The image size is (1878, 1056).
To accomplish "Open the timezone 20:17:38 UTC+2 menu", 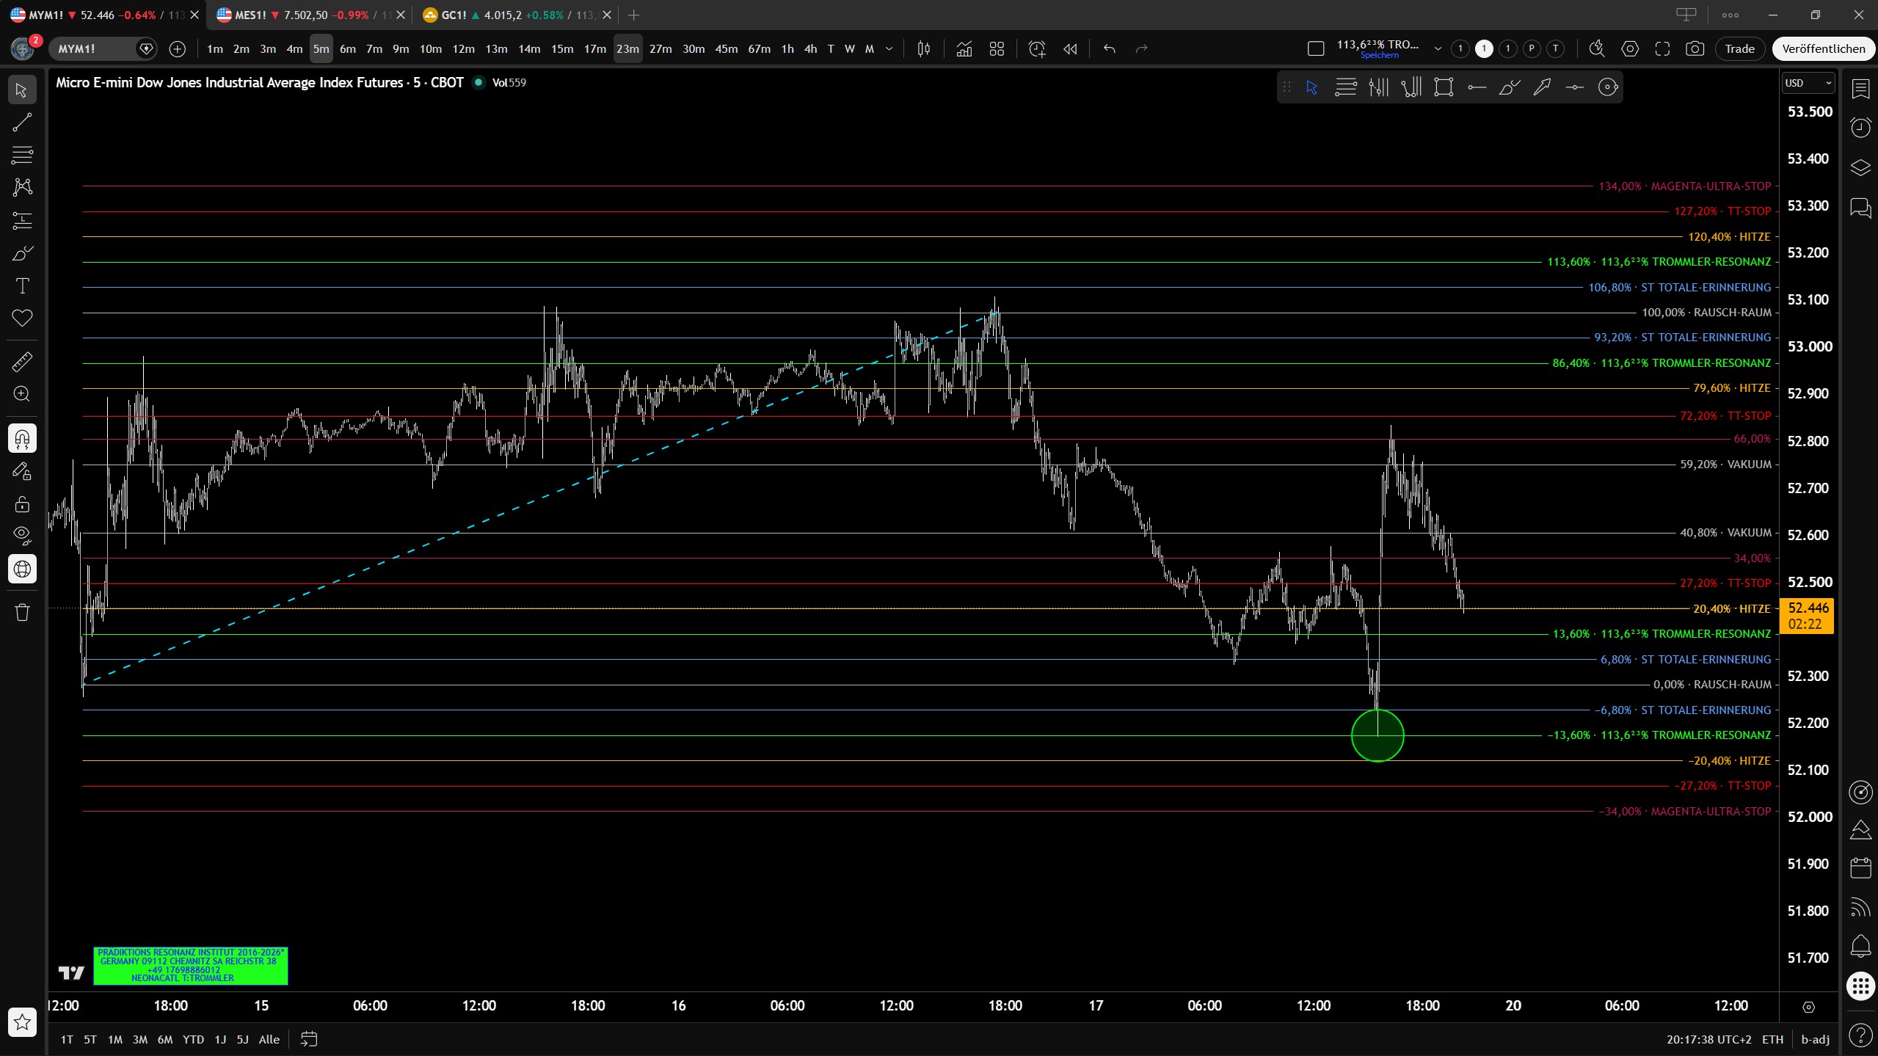I will pos(1708,1039).
